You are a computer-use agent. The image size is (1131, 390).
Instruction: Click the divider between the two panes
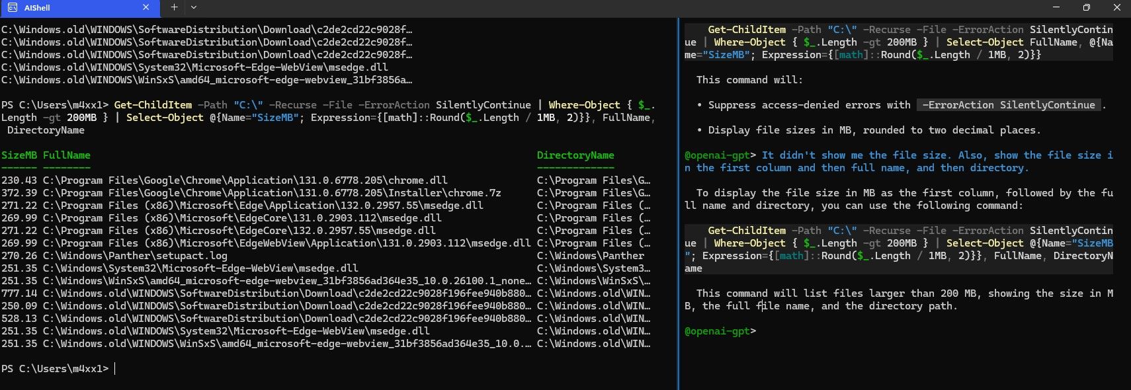point(679,198)
